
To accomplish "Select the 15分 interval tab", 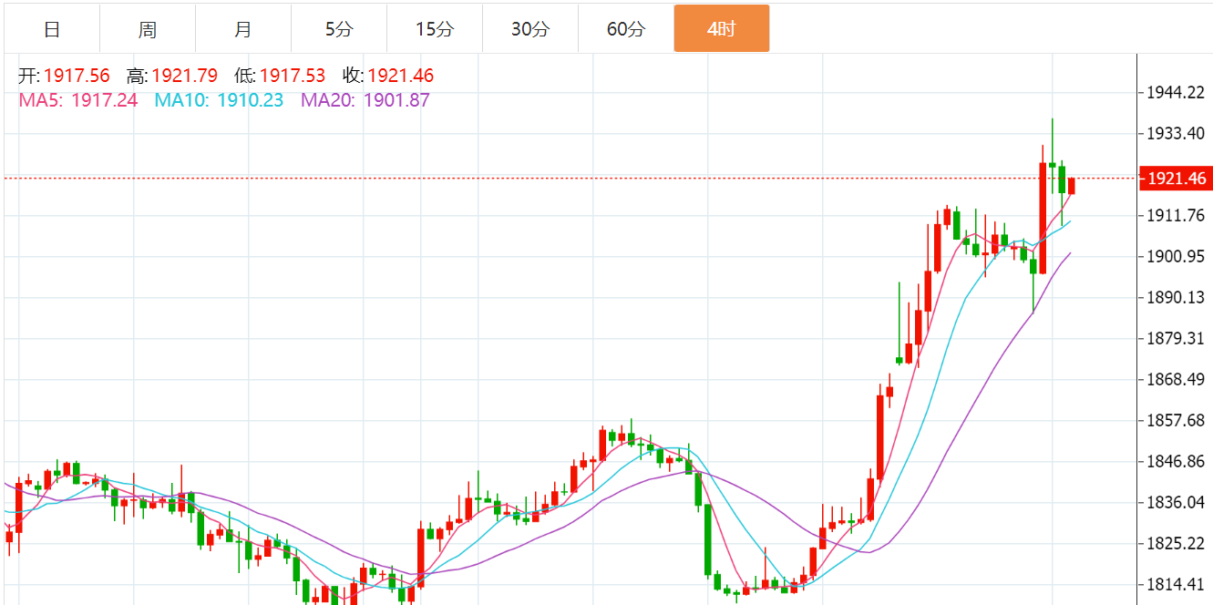I will 435,29.
